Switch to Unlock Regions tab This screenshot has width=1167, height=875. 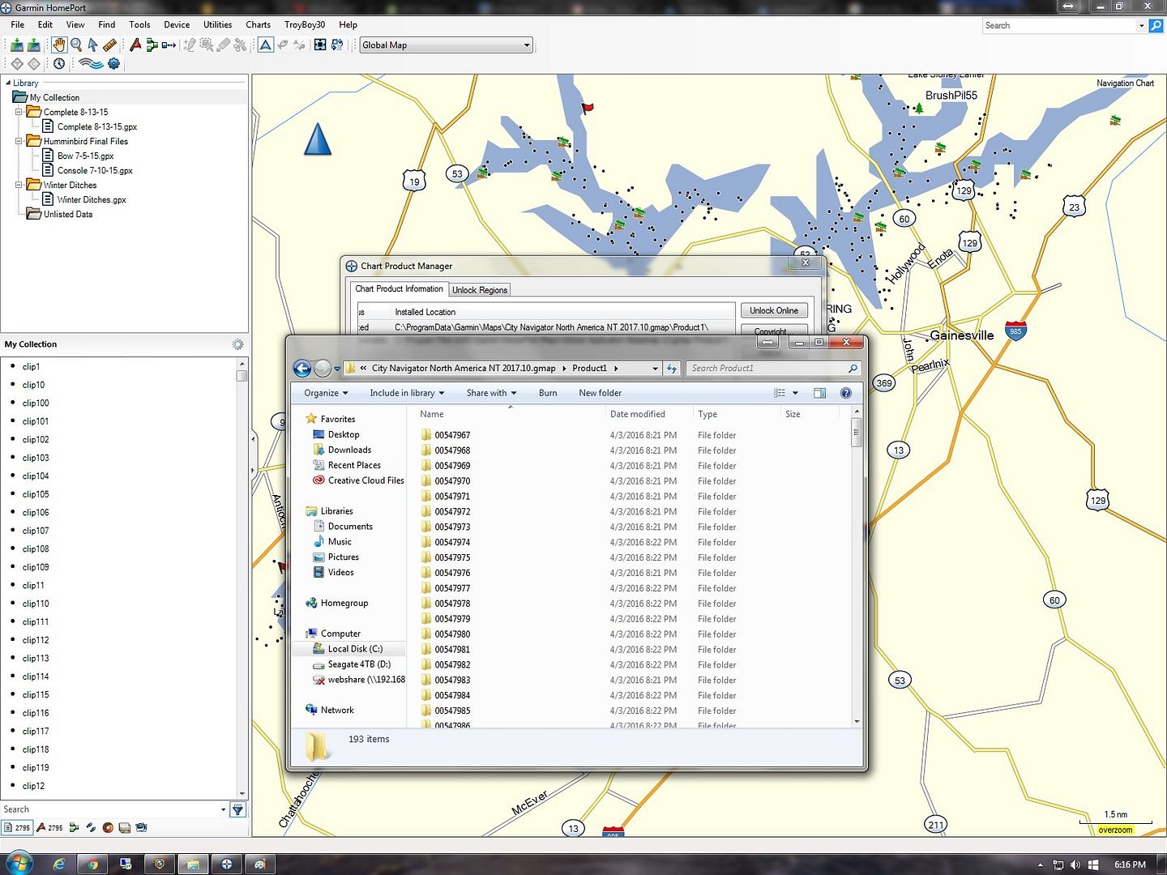[x=480, y=290]
